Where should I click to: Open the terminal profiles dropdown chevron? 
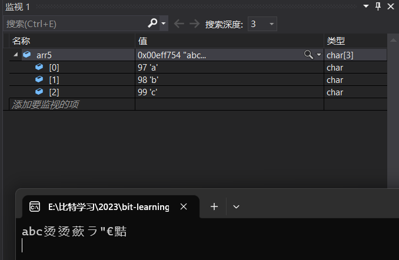[x=236, y=206]
